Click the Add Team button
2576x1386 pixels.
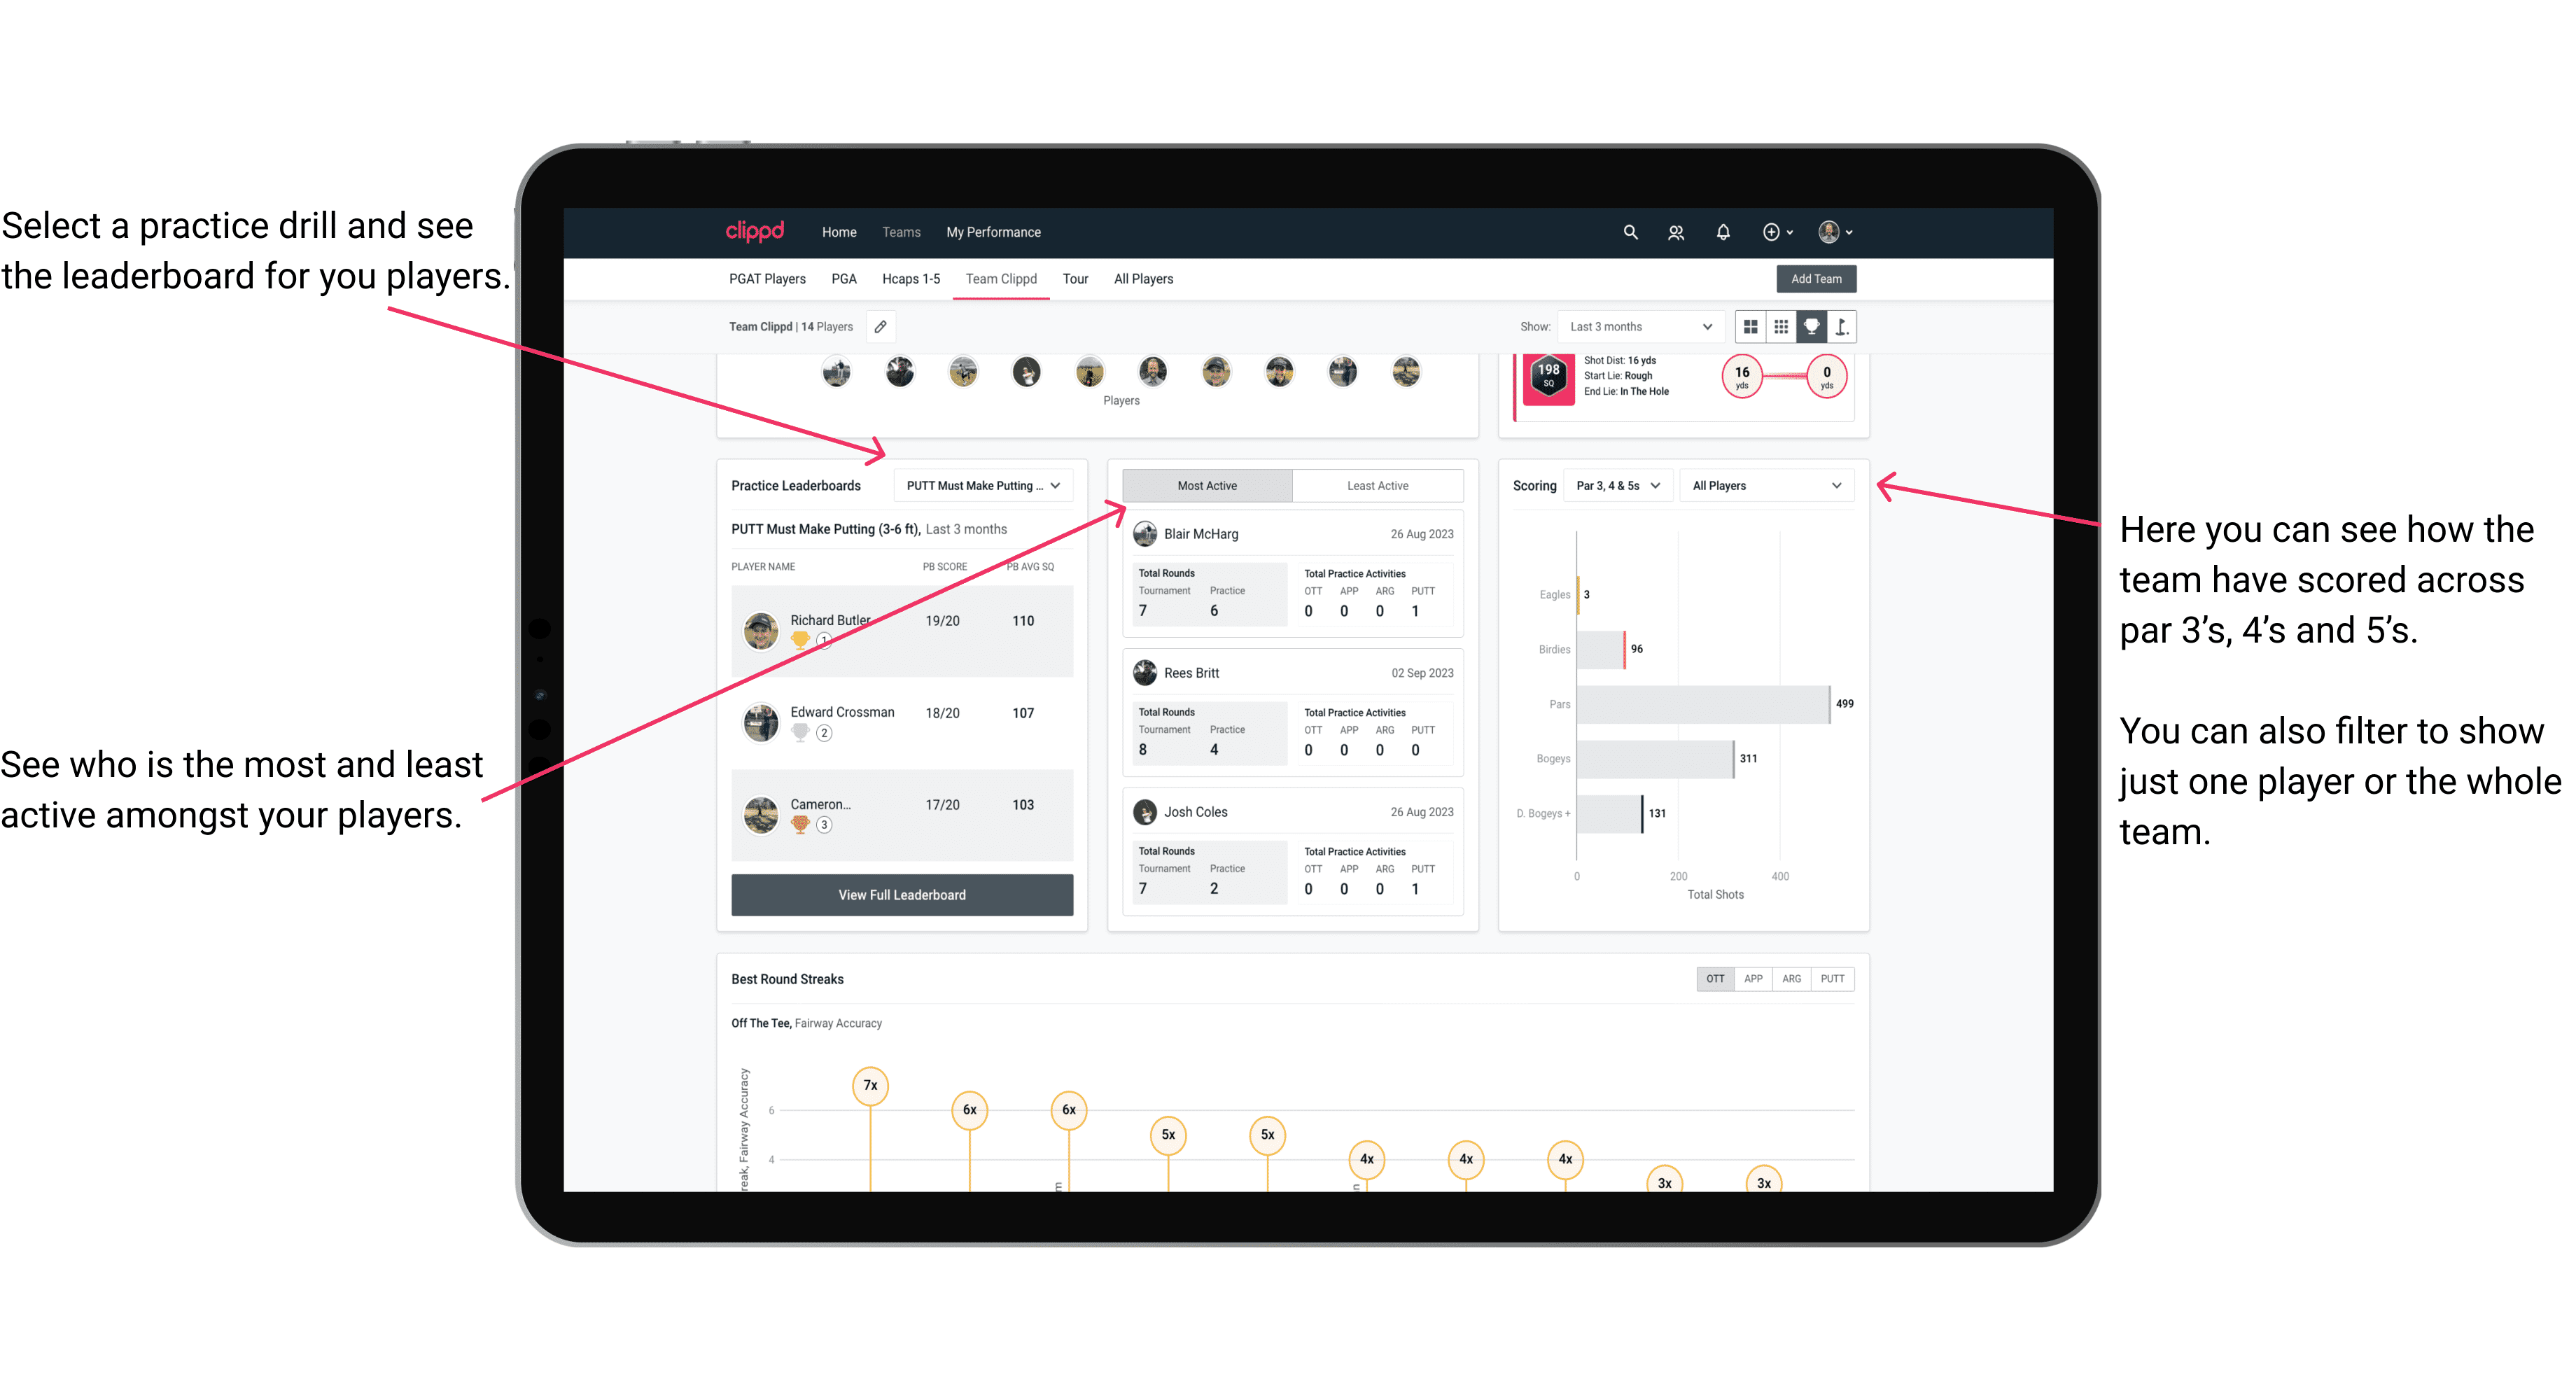[1816, 278]
